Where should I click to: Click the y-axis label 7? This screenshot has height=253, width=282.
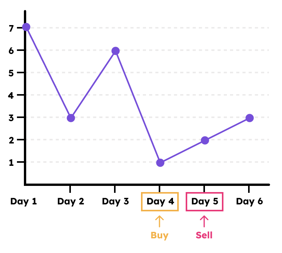(x=11, y=28)
